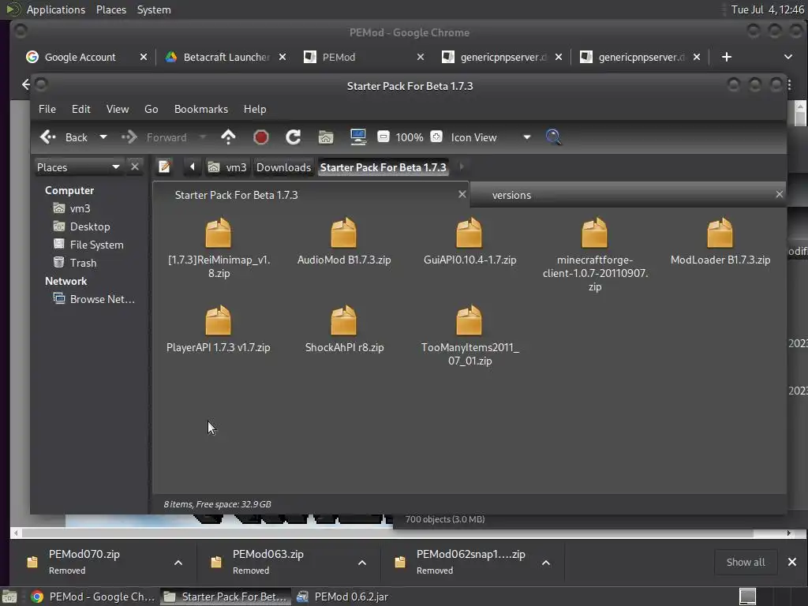This screenshot has height=606, width=808.
Task: Expand PEMod062snap1 zip download options arrow
Action: [546, 562]
